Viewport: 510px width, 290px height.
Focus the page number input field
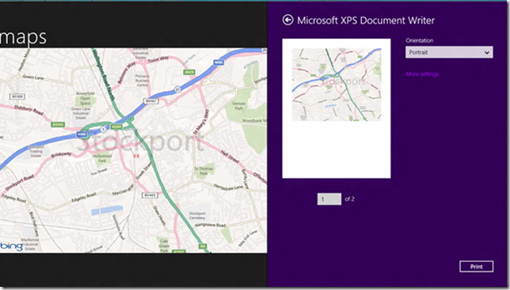[329, 199]
